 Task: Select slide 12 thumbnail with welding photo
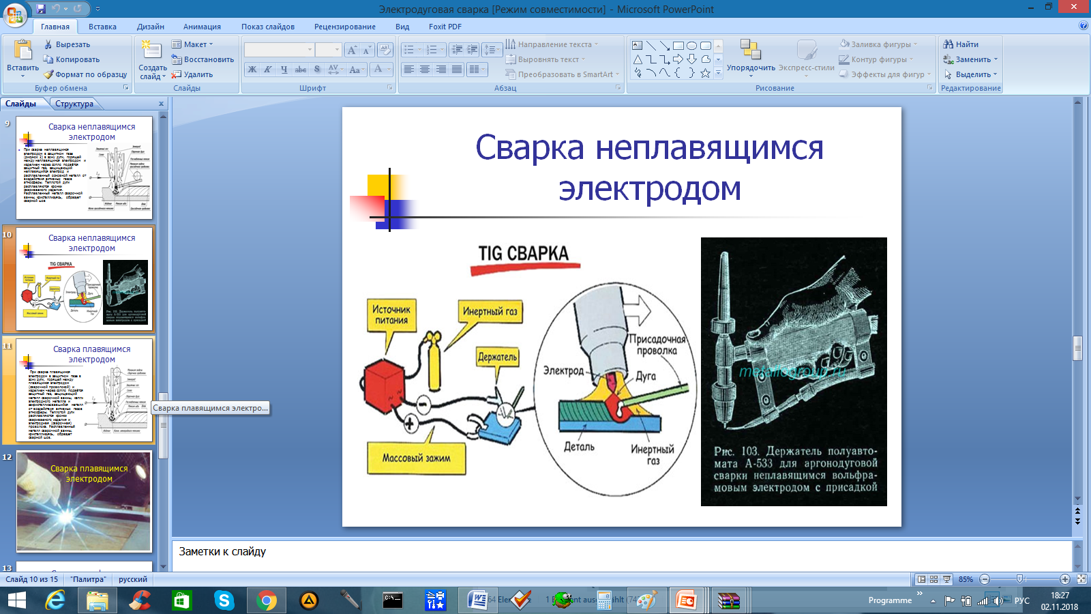(x=84, y=501)
